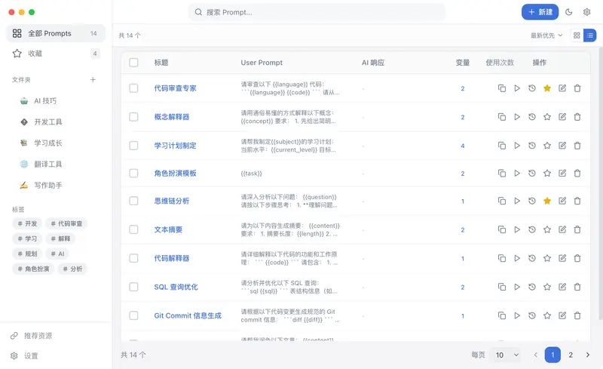
Task: Select the SQL 查询优化 row checkbox
Action: (133, 287)
